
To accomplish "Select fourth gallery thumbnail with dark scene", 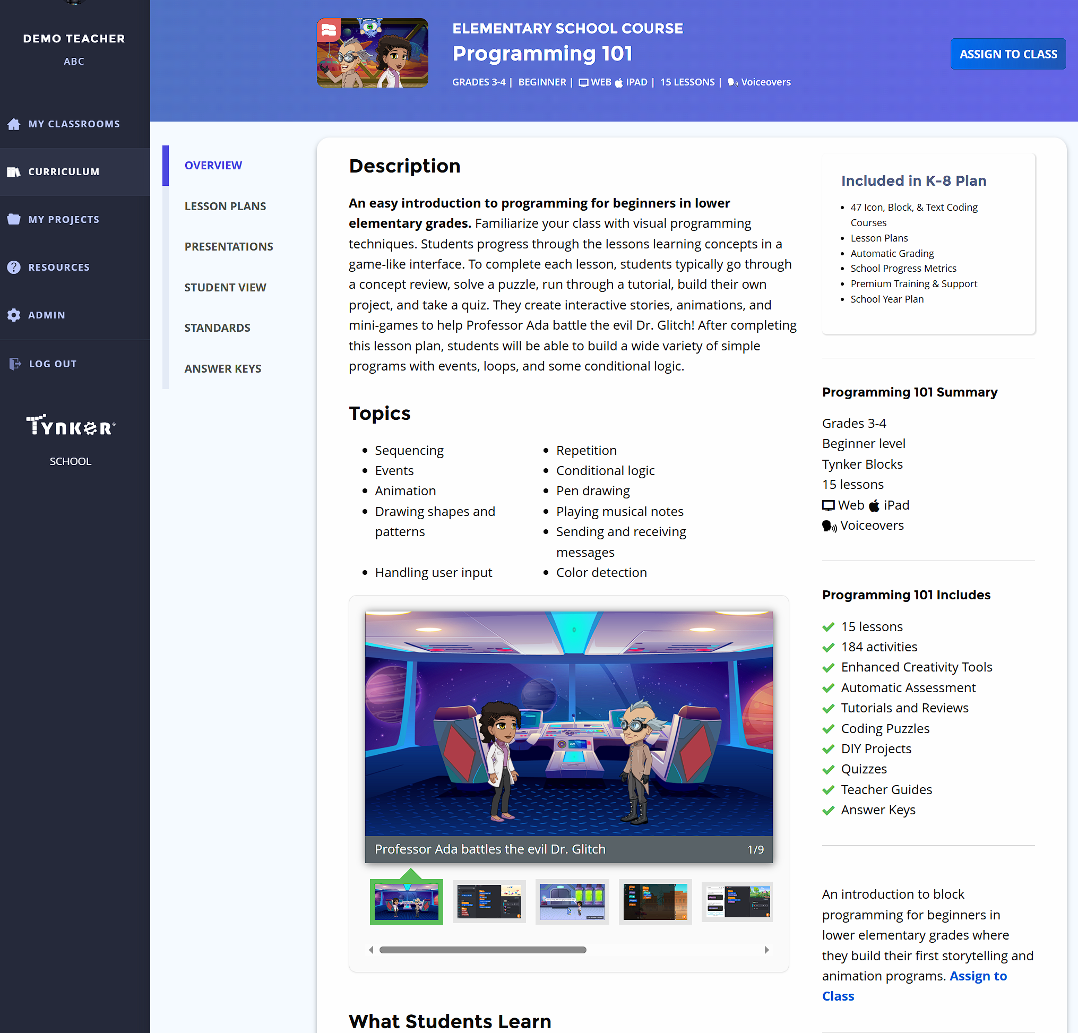I will [x=655, y=901].
